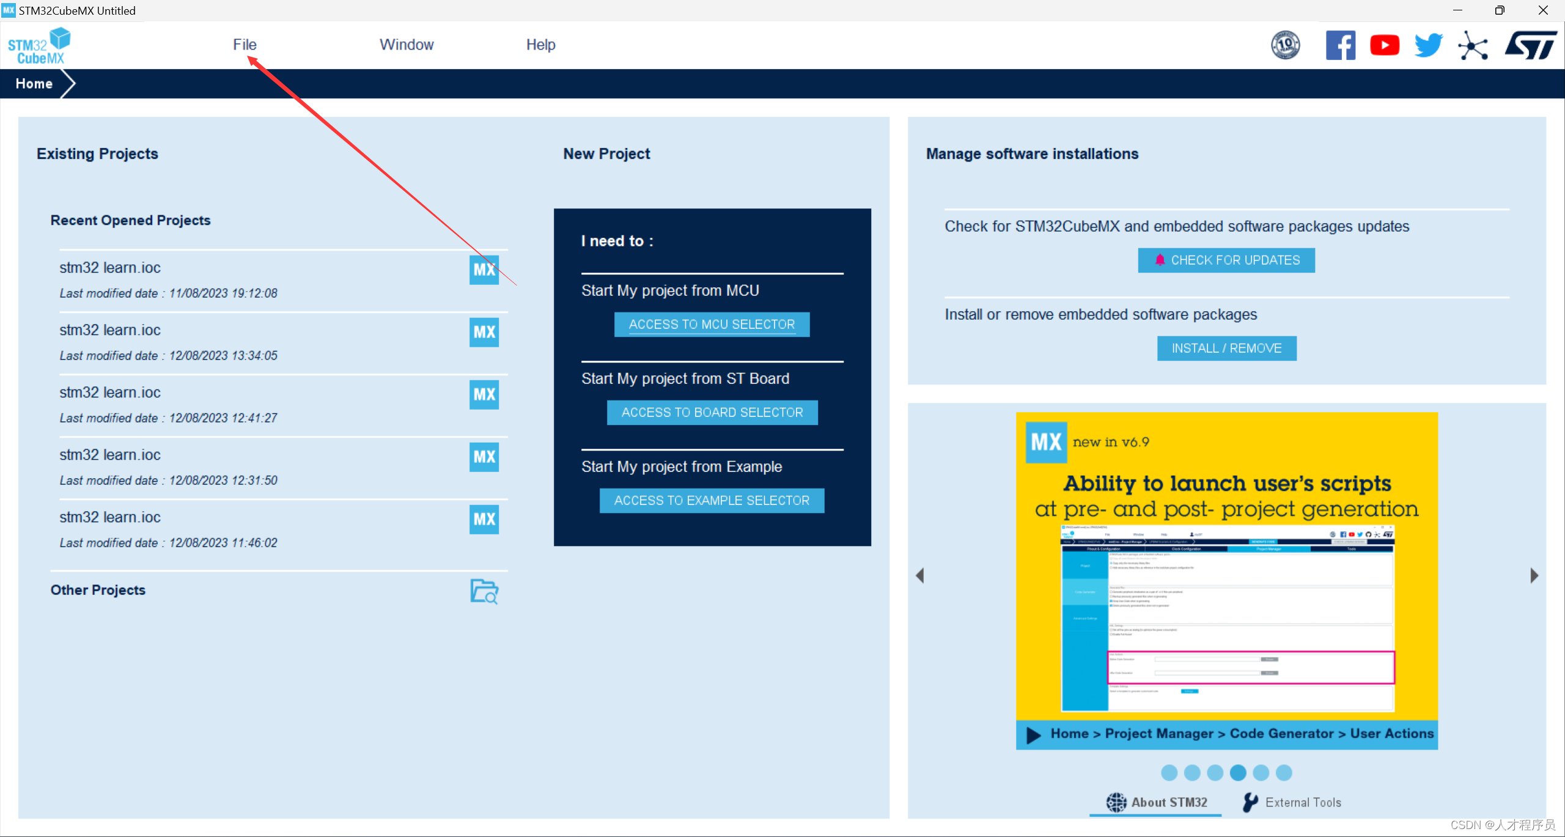Image resolution: width=1565 pixels, height=837 pixels.
Task: Click Install Remove embedded packages button
Action: point(1224,348)
